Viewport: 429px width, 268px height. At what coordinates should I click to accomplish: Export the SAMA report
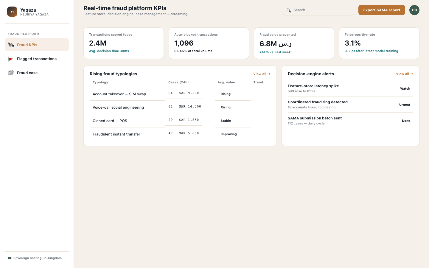coord(382,10)
